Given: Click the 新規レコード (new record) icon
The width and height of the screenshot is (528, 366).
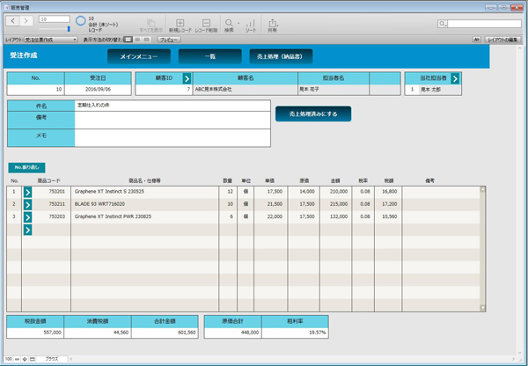Looking at the screenshot, I should (x=180, y=23).
